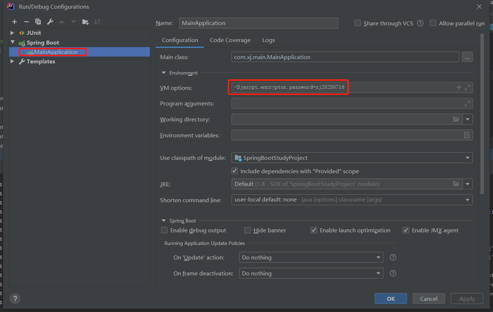This screenshot has height=312, width=493.
Task: Browse JRE folder icon
Action: tap(456, 184)
